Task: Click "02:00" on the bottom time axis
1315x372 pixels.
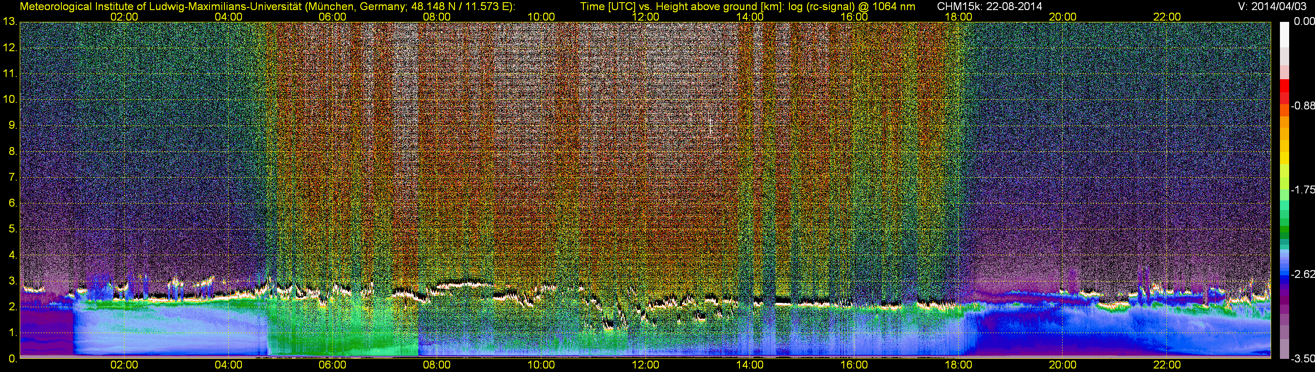Action: click(x=124, y=365)
